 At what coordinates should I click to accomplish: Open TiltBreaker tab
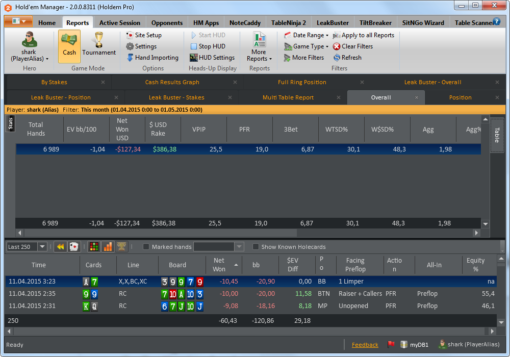tap(375, 23)
